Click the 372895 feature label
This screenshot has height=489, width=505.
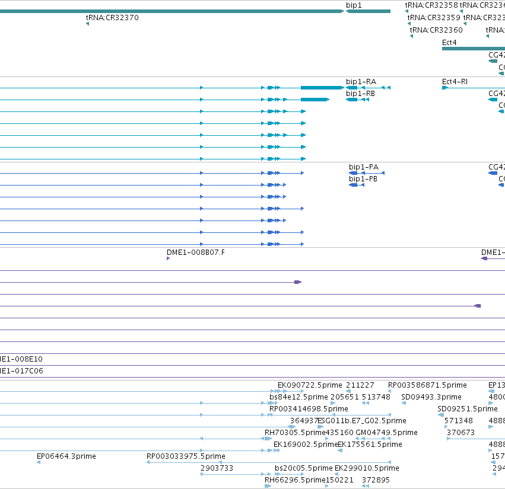pyautogui.click(x=376, y=480)
